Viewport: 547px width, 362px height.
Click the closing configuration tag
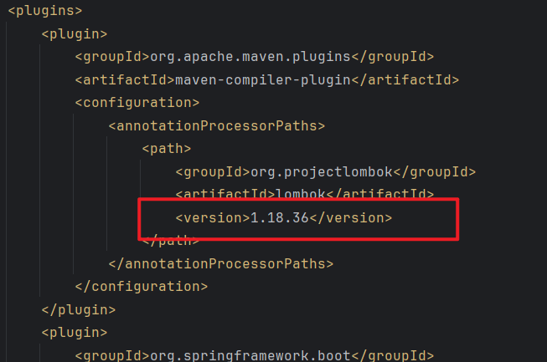[x=142, y=287]
